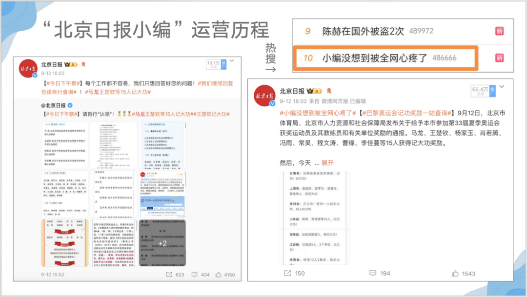Expand the chevron menu on the 16:02 post
Screen dimensions: 527x297
pos(232,61)
